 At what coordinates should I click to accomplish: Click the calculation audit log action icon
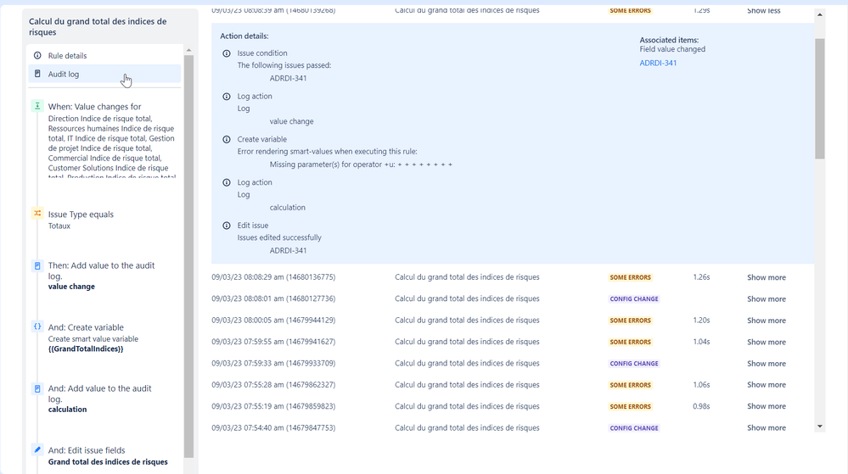click(37, 388)
